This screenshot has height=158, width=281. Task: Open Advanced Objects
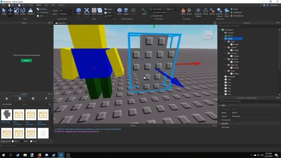(198, 12)
